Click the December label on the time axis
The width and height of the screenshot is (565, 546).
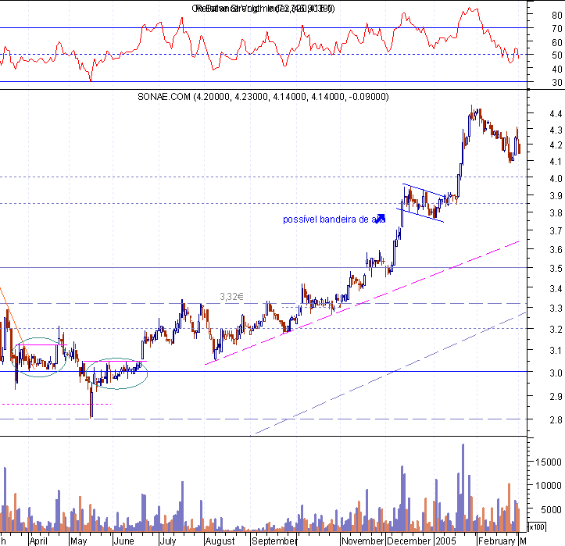[x=409, y=541]
